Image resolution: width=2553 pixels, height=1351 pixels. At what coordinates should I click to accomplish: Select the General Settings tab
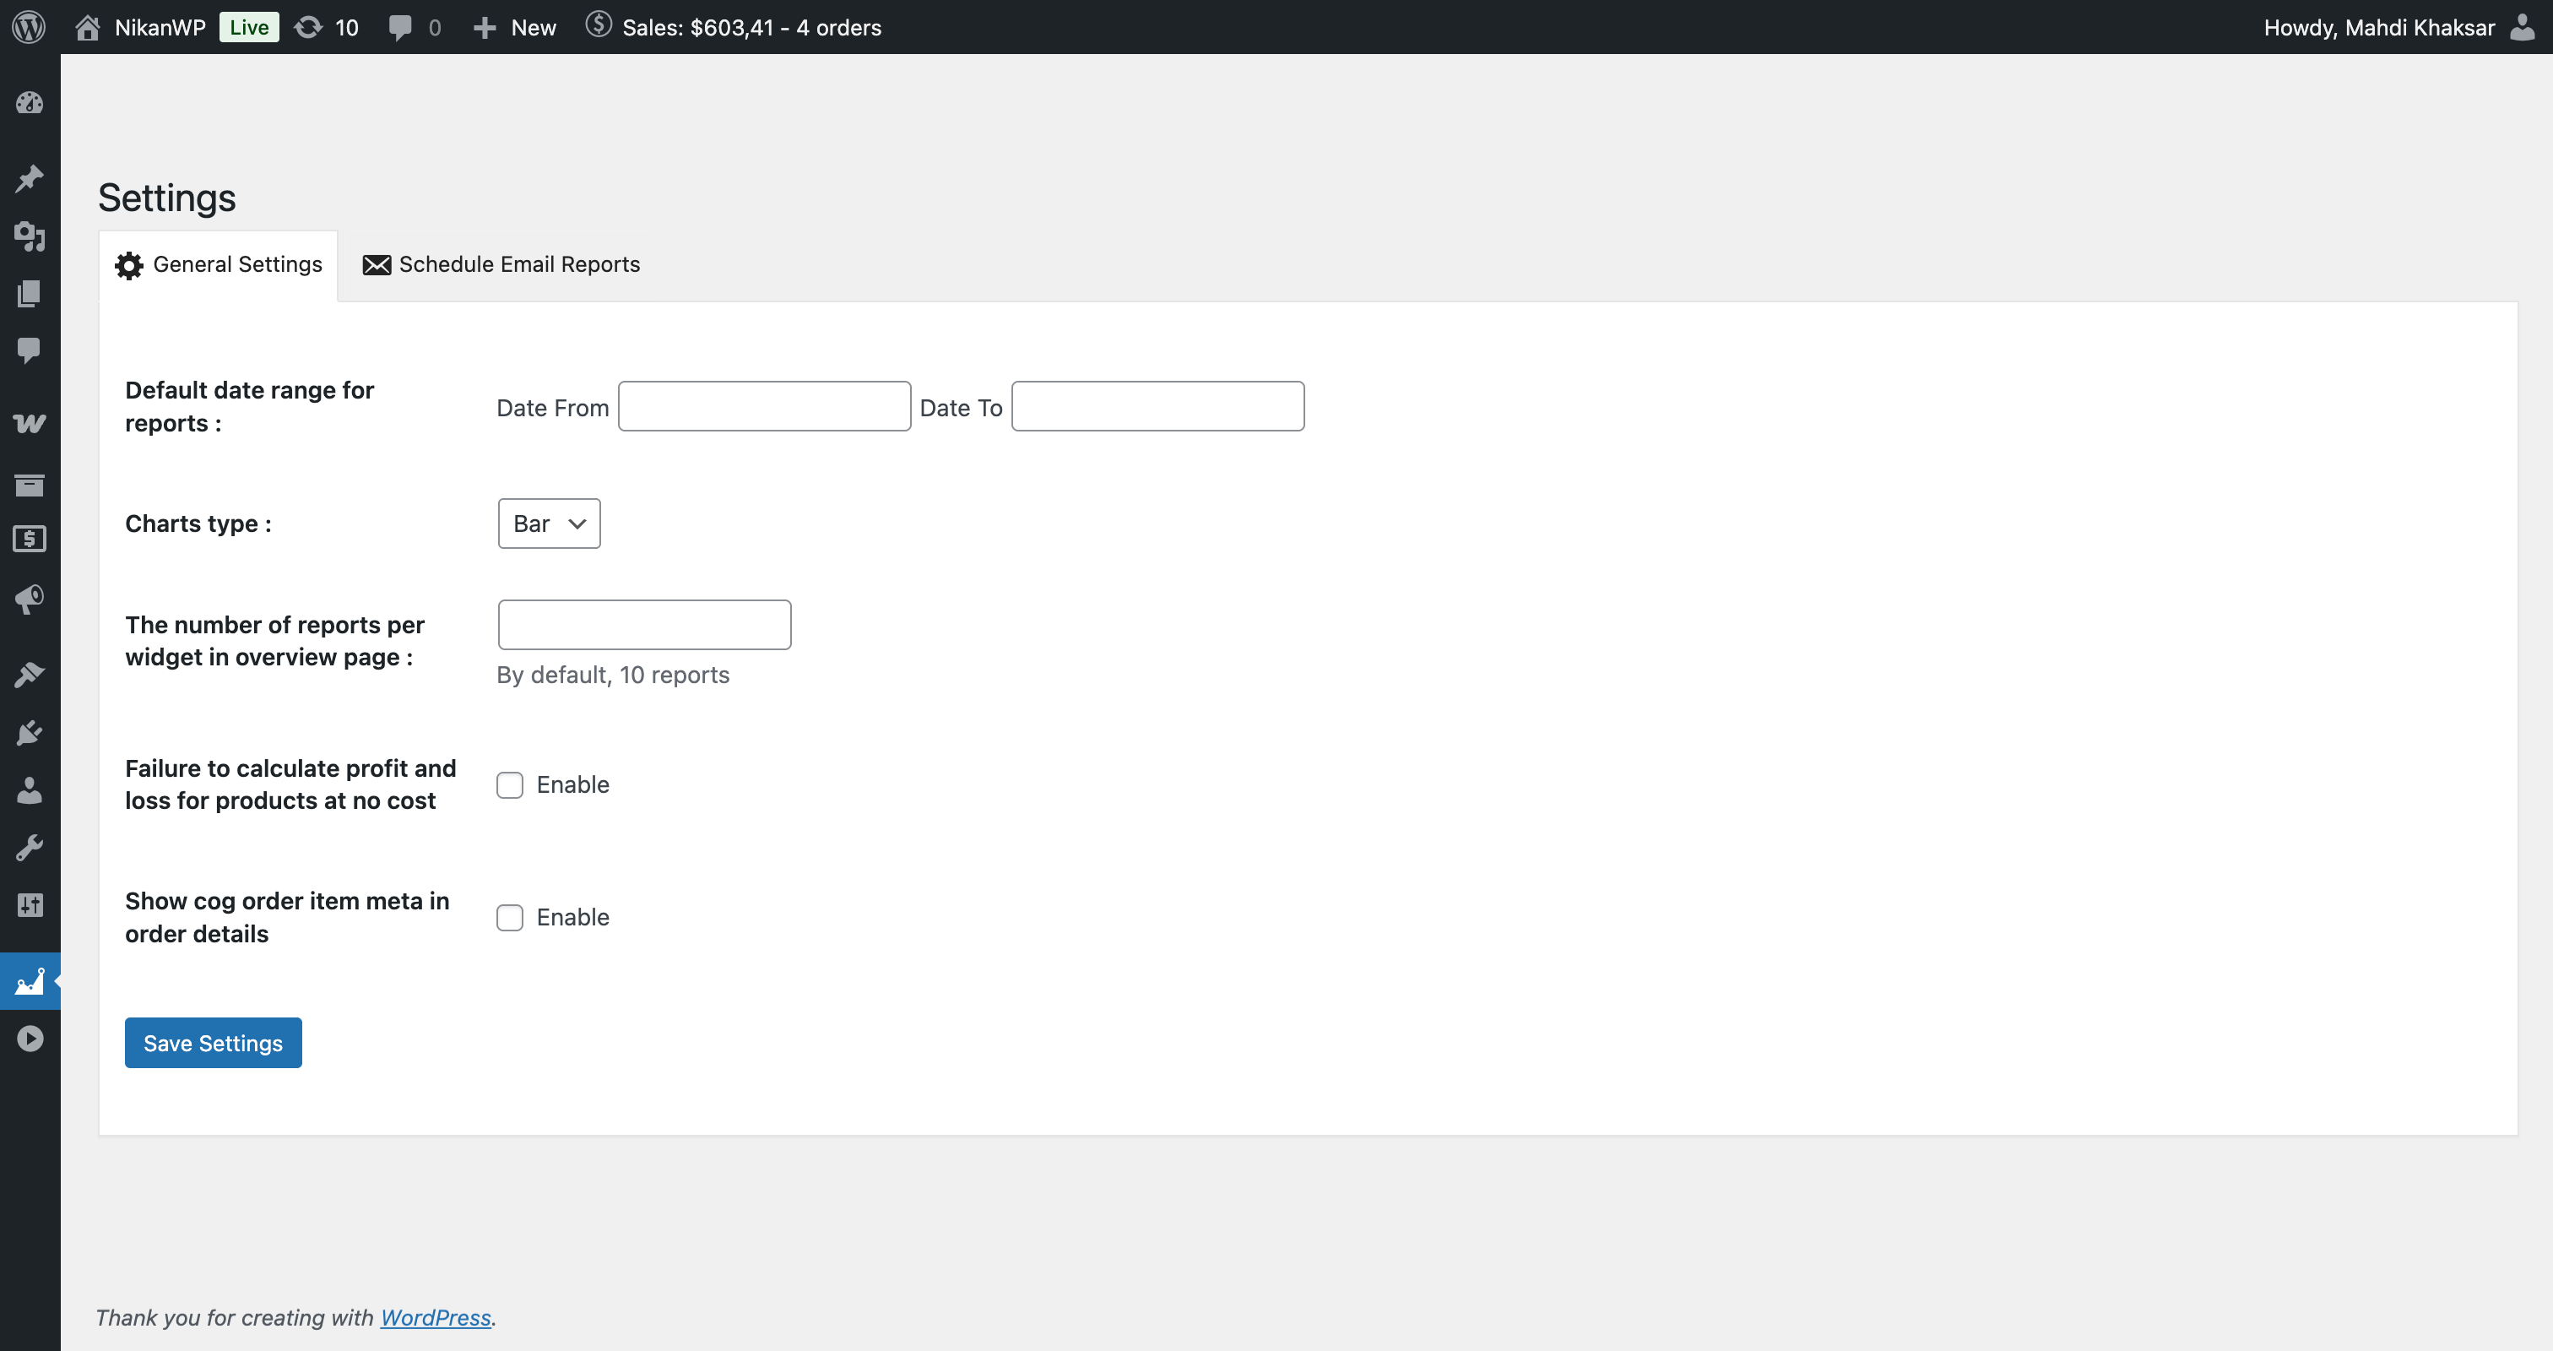click(x=219, y=264)
